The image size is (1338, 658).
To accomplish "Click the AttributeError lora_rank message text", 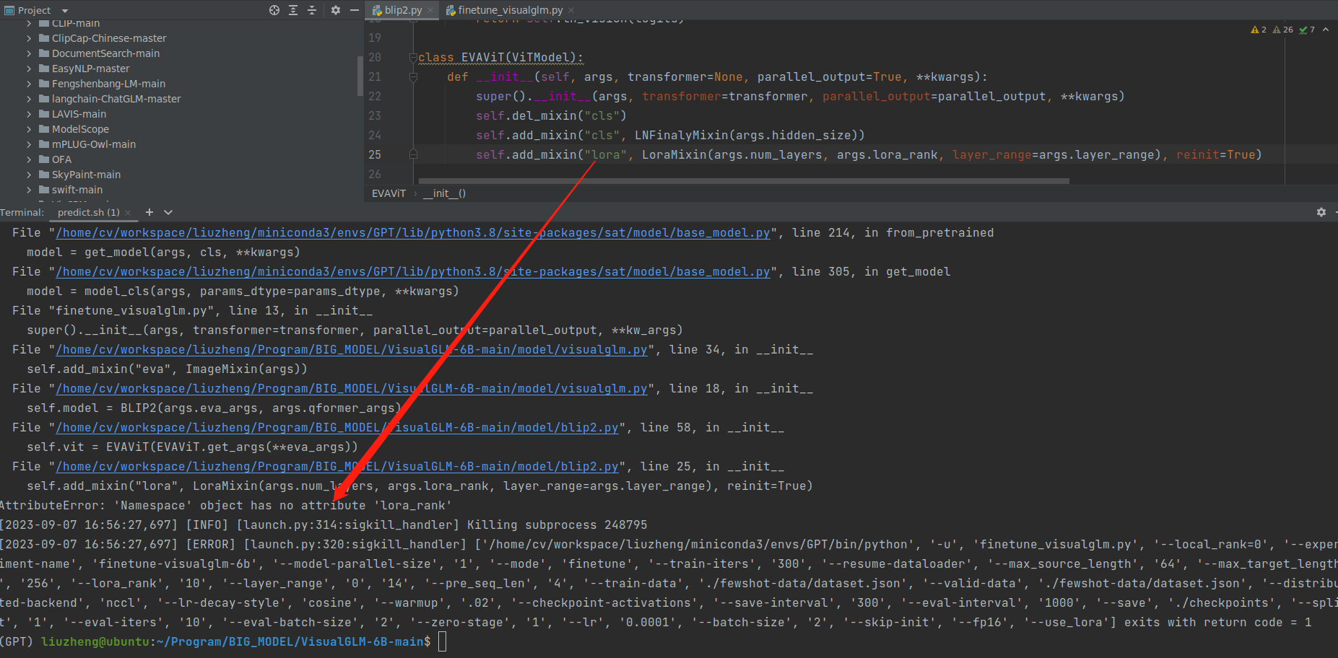I will [x=225, y=506].
